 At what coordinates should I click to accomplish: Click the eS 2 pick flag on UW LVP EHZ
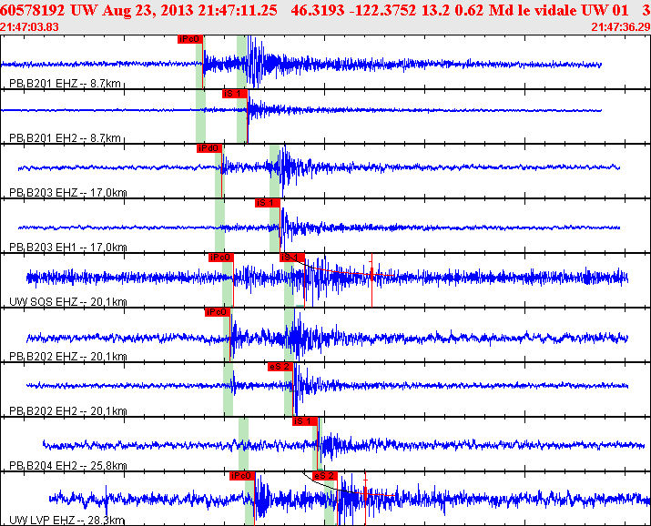coord(325,476)
